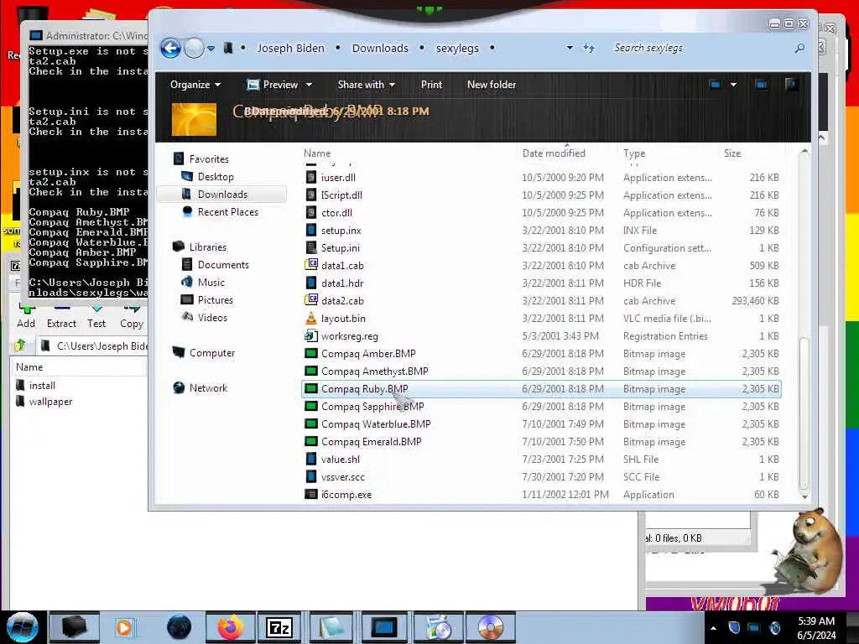Click the Explorer forward arrow button
This screenshot has width=859, height=644.
(194, 48)
